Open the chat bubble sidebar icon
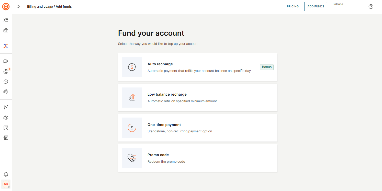Image resolution: width=382 pixels, height=191 pixels. point(6,82)
